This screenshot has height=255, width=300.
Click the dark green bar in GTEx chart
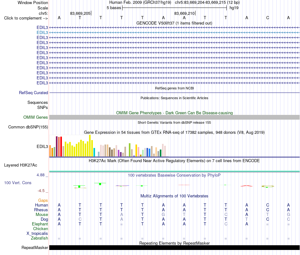pyautogui.click(x=160, y=153)
